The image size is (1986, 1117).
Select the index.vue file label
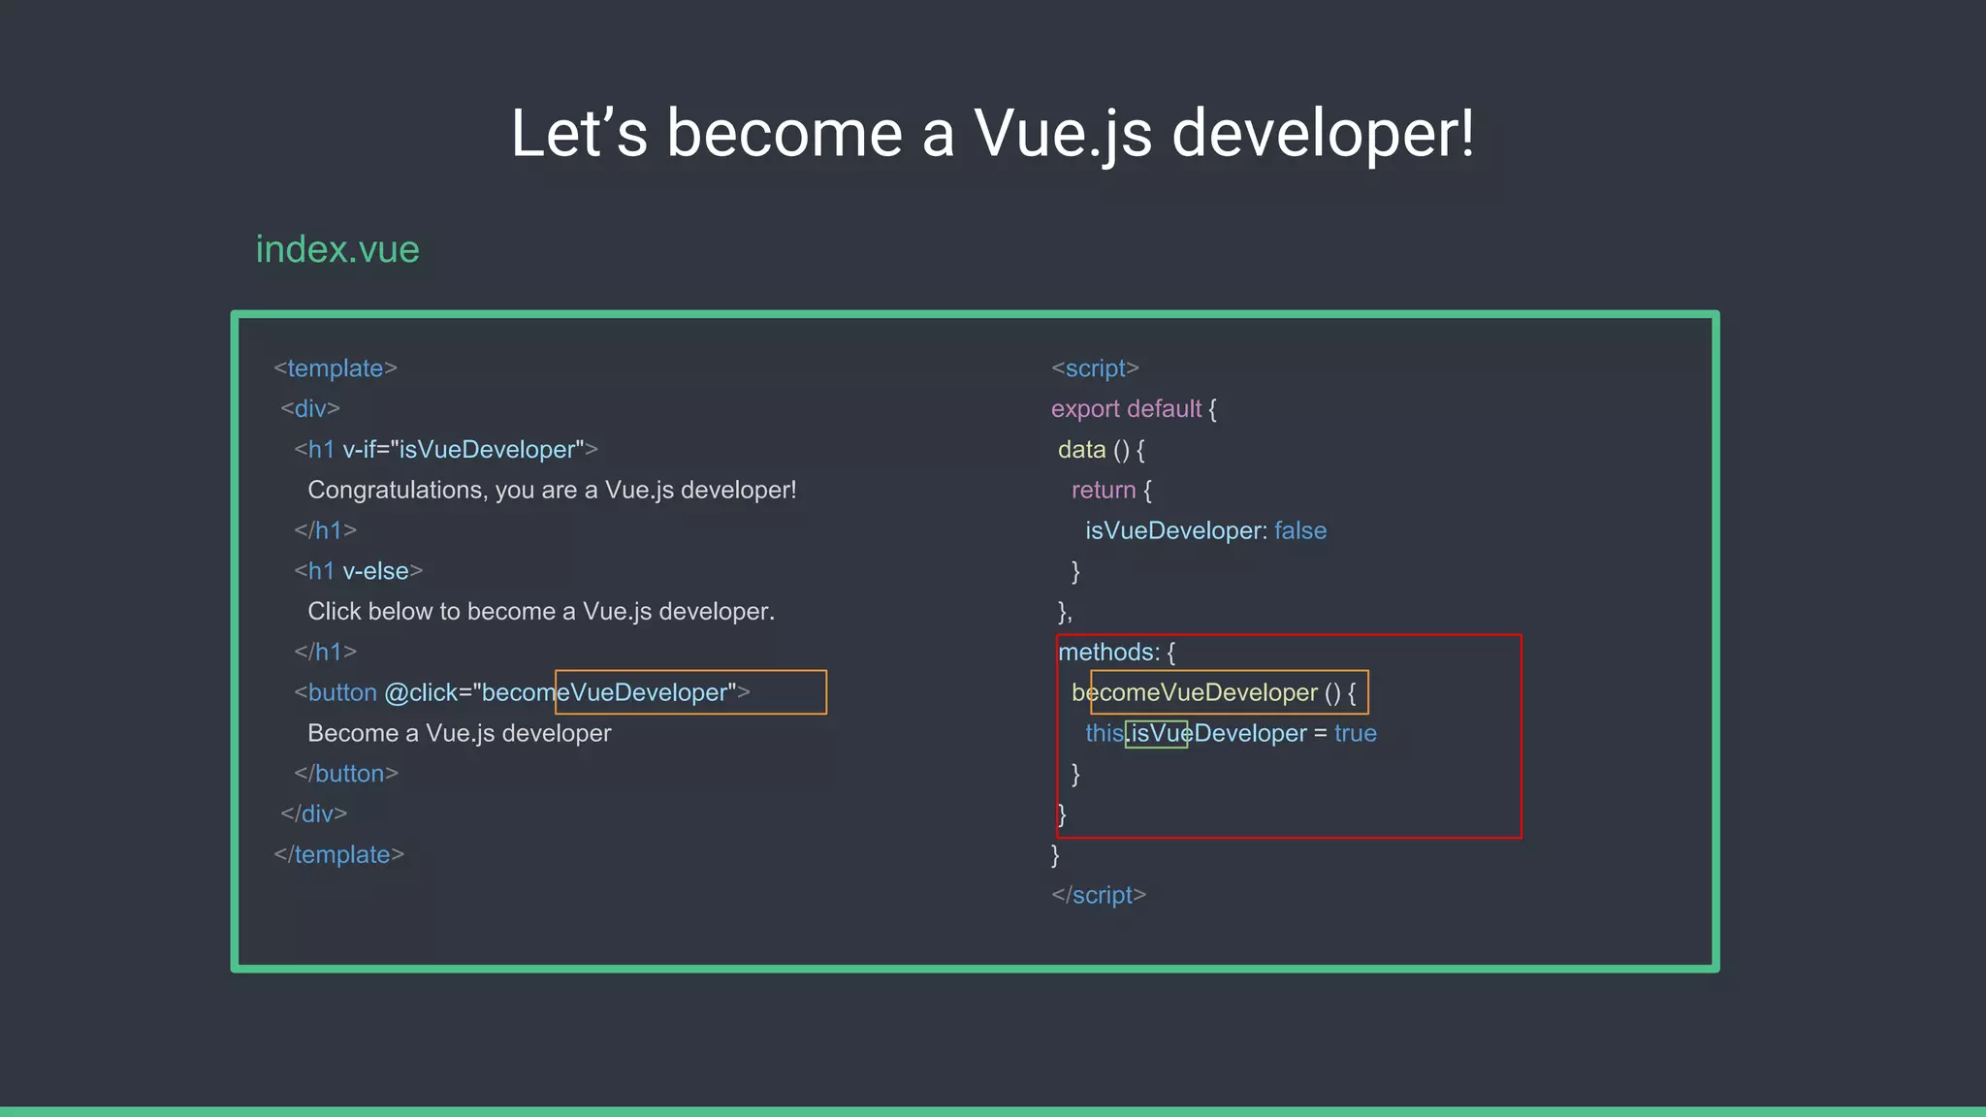(x=337, y=249)
